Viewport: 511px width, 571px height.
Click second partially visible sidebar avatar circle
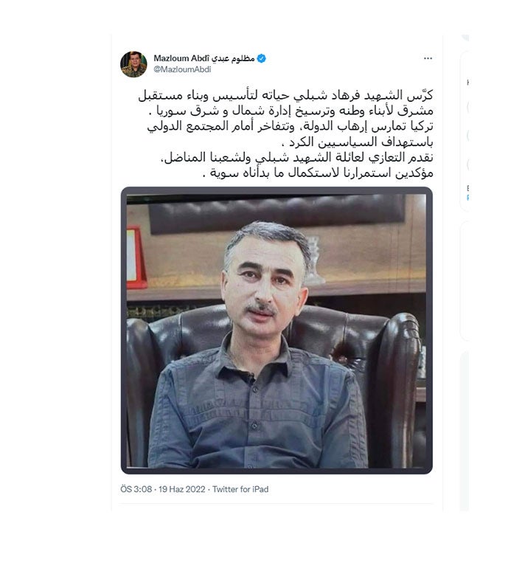tap(467, 136)
